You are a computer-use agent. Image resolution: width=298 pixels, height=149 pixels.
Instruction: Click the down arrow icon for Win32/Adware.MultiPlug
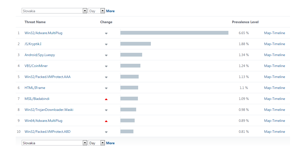[x=106, y=33]
